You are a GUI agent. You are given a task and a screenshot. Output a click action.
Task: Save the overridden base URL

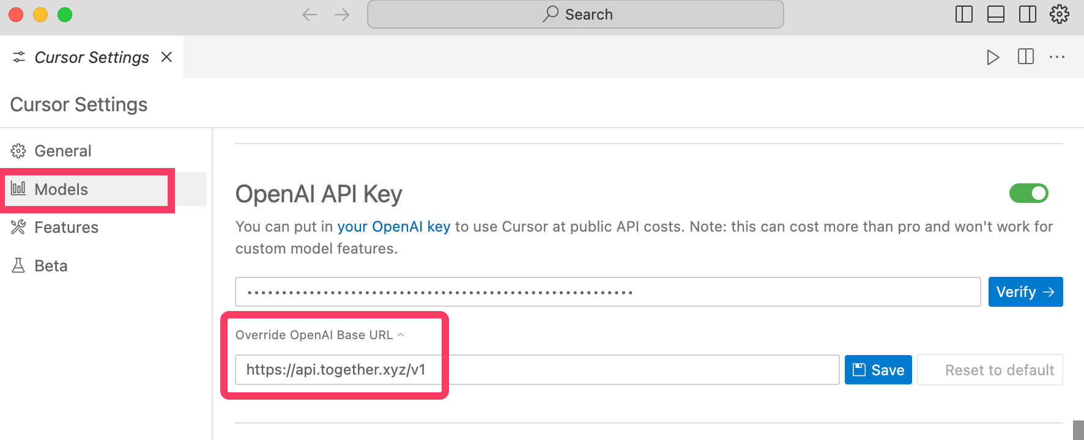point(878,370)
